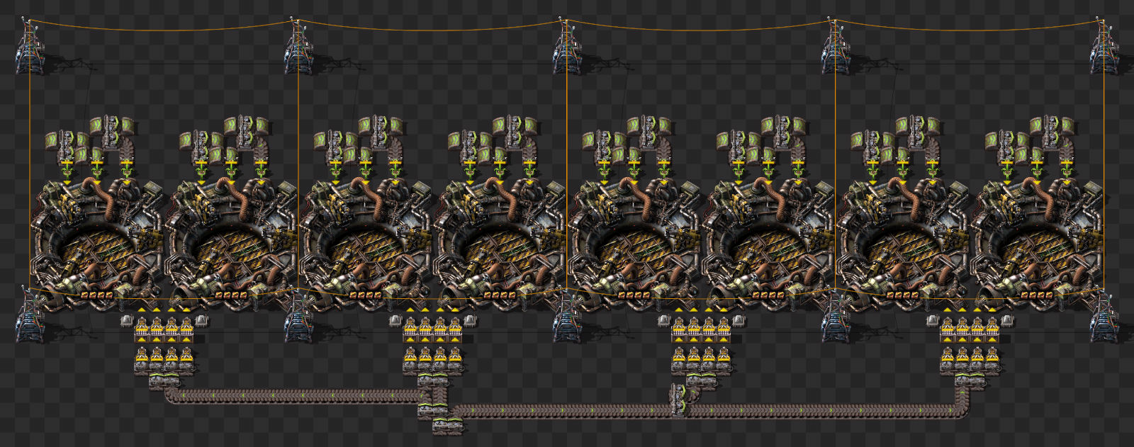Viewport: 1134px width, 447px height.
Task: Click the top-left power substation
Action: click(x=29, y=46)
